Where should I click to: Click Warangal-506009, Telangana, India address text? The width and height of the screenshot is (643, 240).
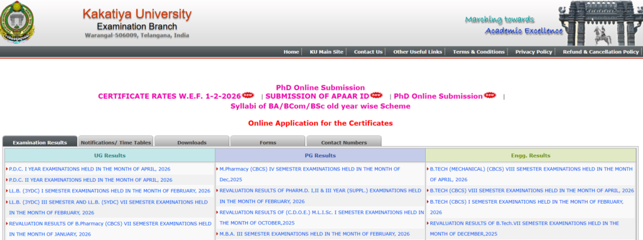point(137,36)
